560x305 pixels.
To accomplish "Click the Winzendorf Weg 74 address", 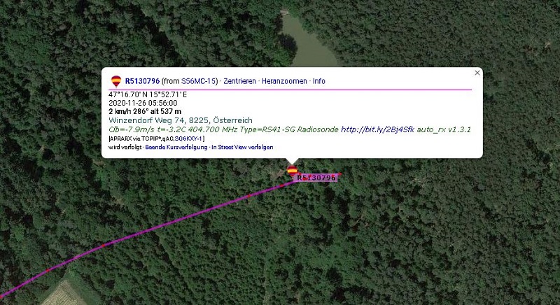I will click(181, 120).
